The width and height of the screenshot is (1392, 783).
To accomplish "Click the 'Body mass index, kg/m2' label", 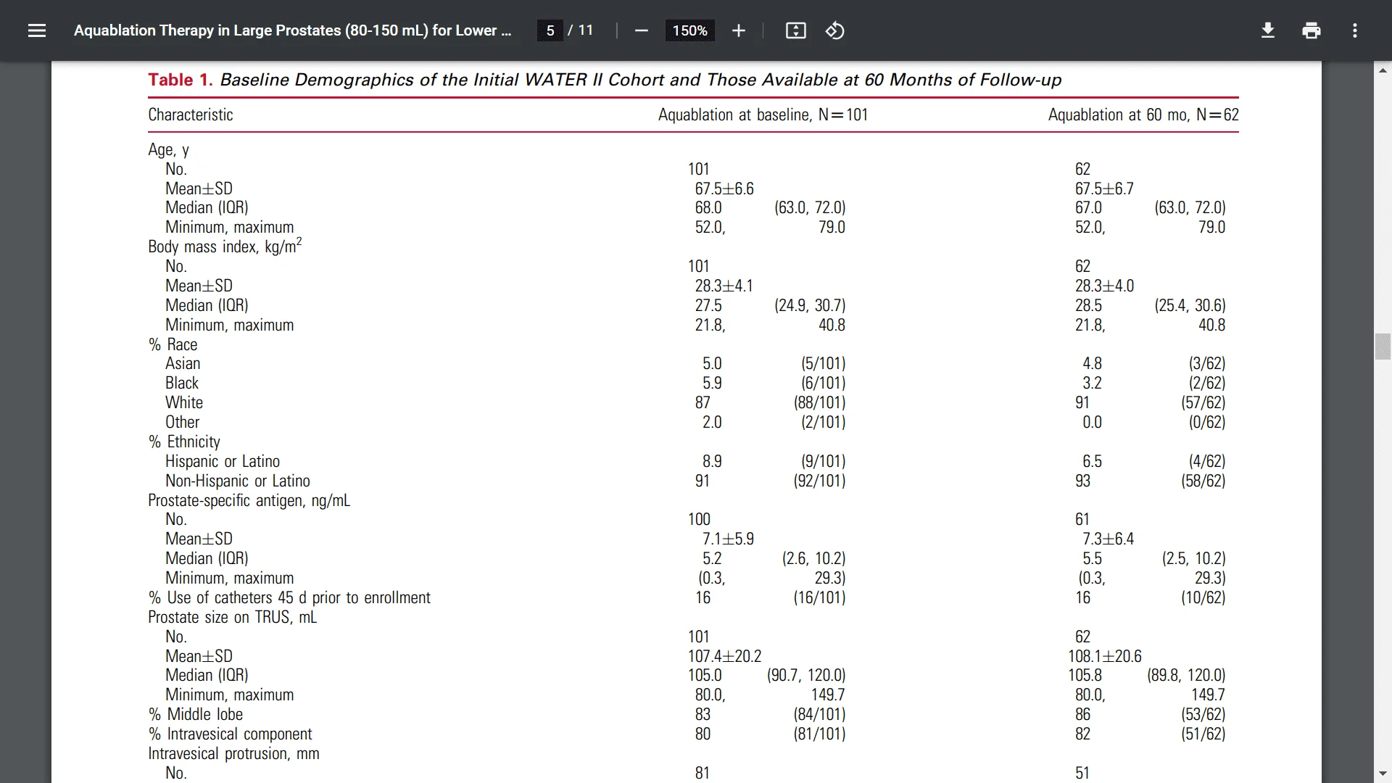I will coord(225,246).
